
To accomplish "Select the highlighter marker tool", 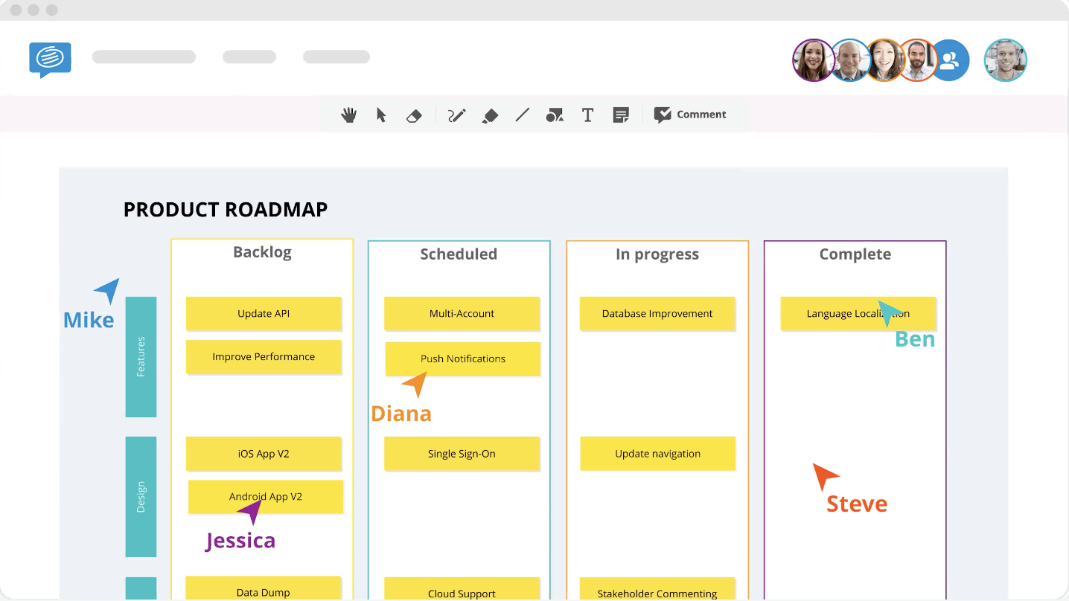I will point(490,115).
